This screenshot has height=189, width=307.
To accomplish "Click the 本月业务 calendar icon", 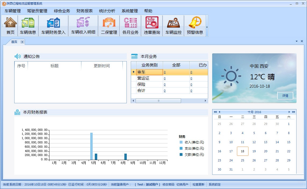I will [134, 57].
